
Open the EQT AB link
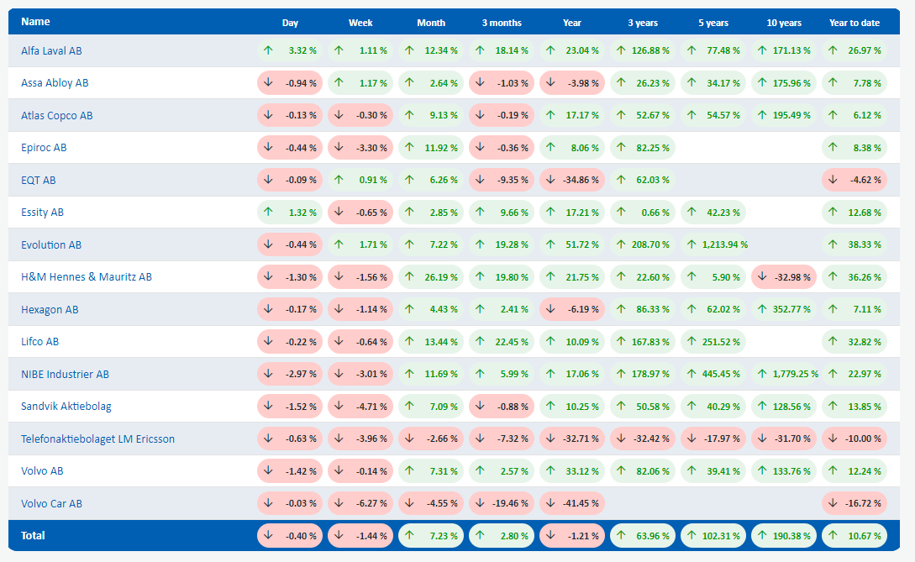(x=39, y=181)
